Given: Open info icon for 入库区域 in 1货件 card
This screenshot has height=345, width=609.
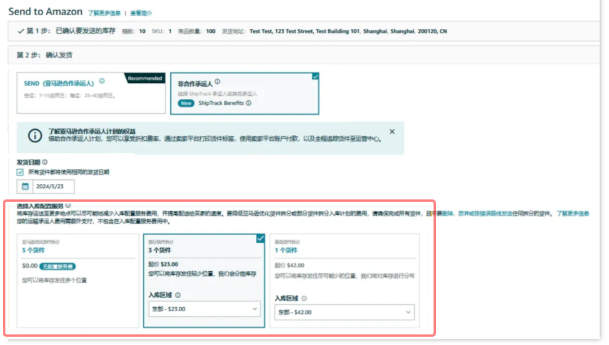Looking at the screenshot, I should click(x=303, y=299).
